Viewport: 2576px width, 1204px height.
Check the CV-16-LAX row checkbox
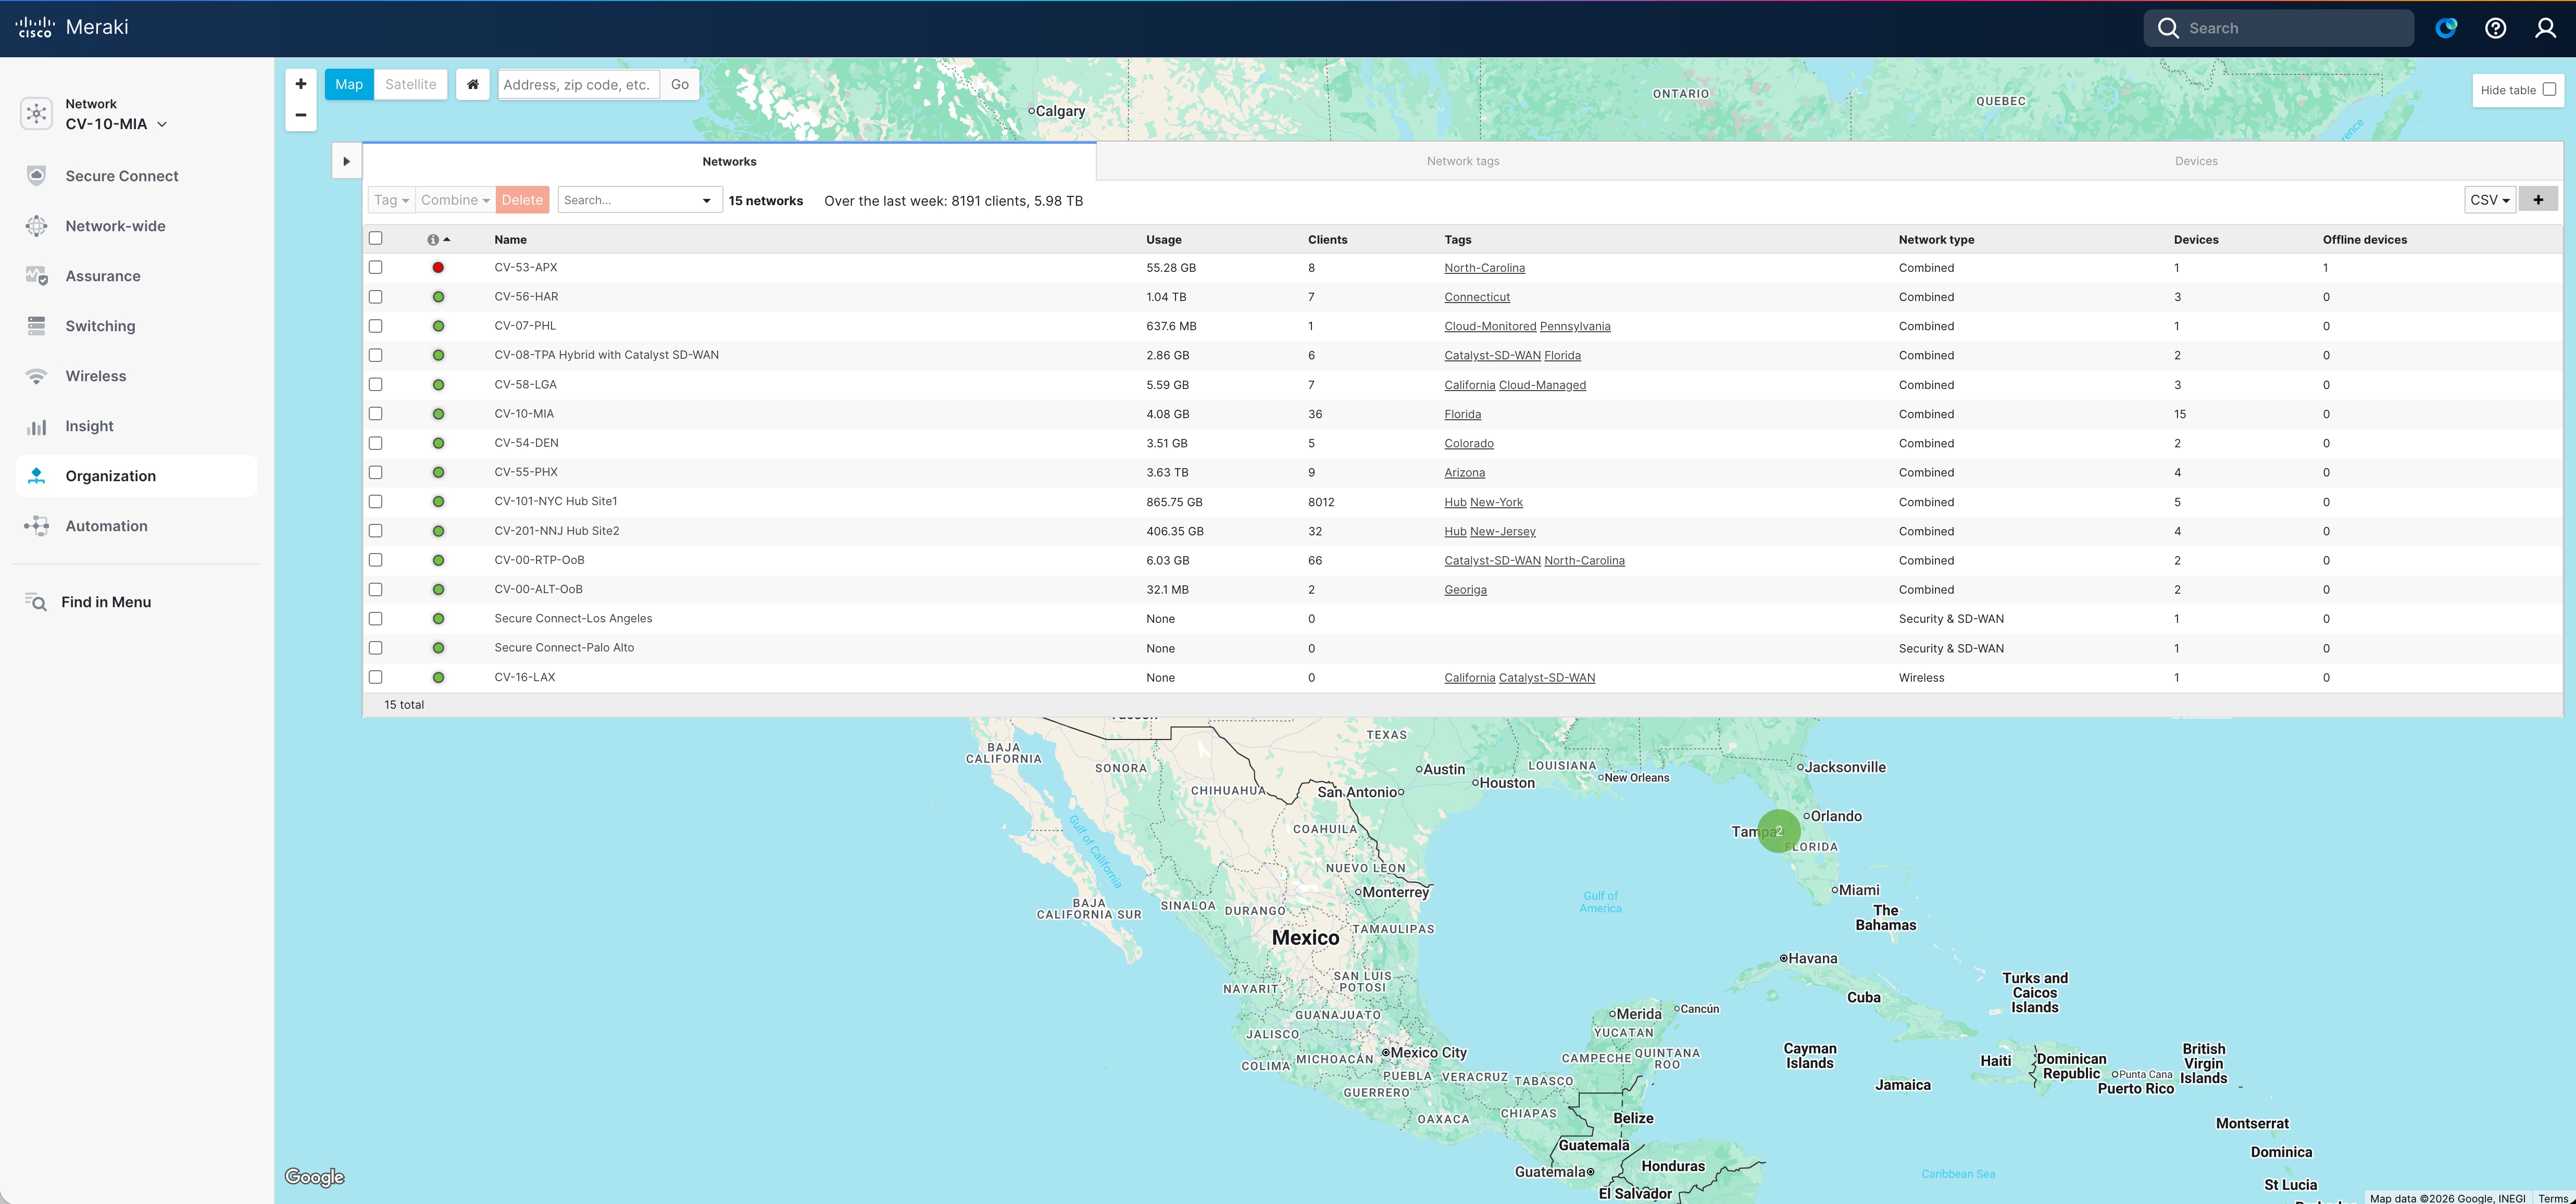click(376, 677)
